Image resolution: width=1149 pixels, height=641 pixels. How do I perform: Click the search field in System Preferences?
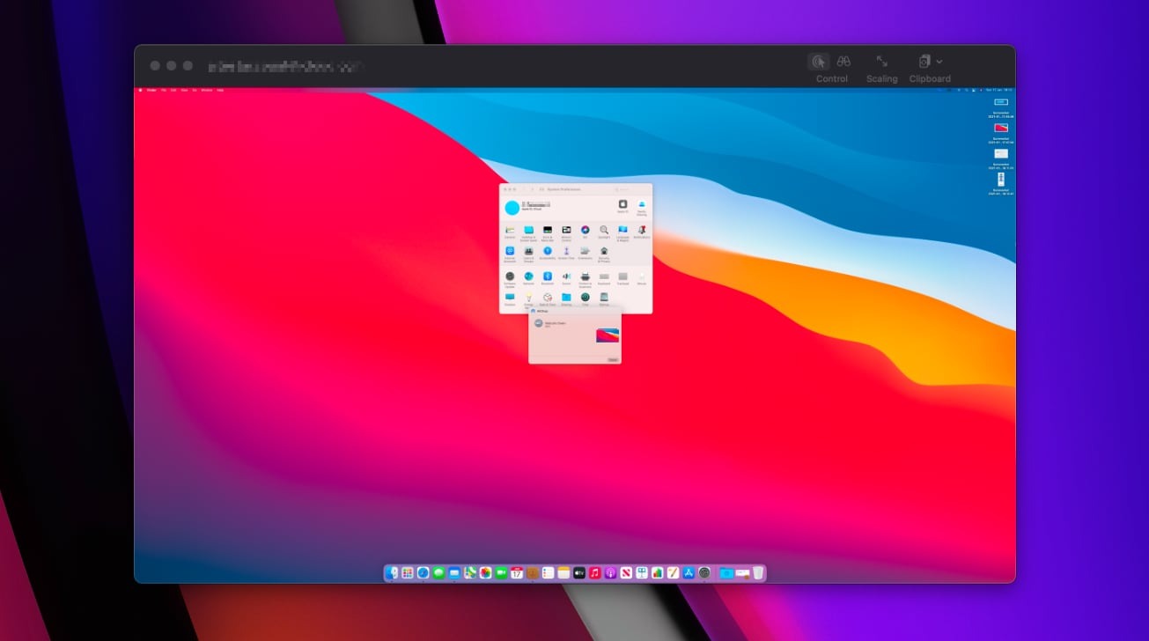coord(630,189)
